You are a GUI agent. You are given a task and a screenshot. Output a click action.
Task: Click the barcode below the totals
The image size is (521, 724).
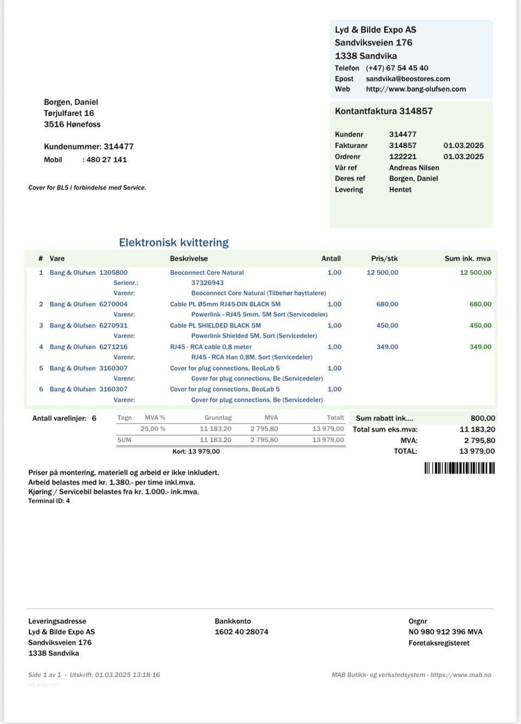coord(460,468)
